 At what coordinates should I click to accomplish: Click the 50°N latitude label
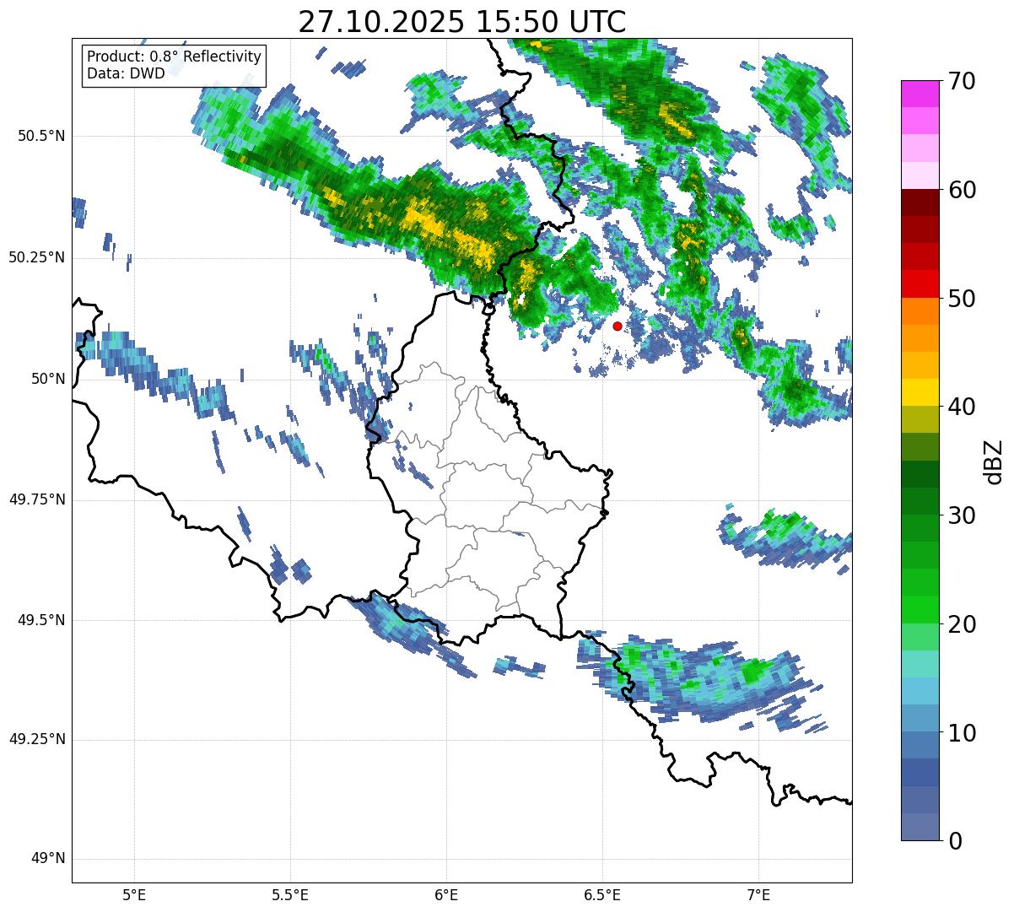[x=49, y=379]
